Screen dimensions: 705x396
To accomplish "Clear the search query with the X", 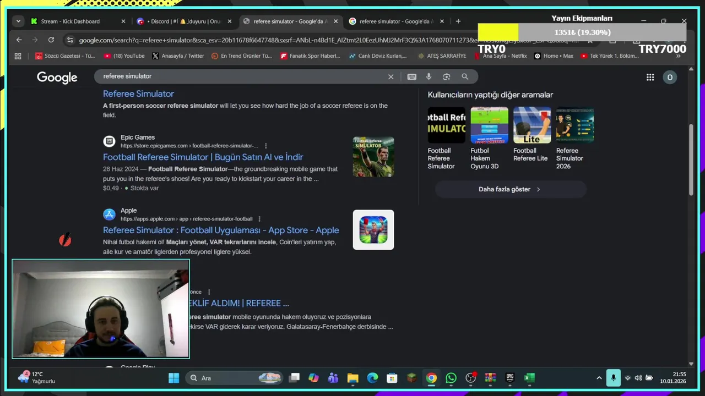I will click(391, 77).
